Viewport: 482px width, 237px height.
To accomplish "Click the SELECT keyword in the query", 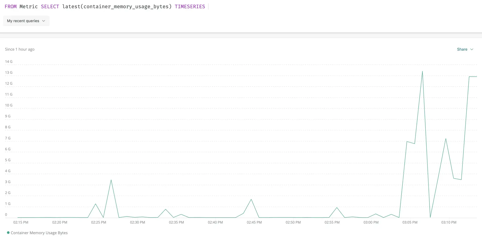I will (x=50, y=7).
